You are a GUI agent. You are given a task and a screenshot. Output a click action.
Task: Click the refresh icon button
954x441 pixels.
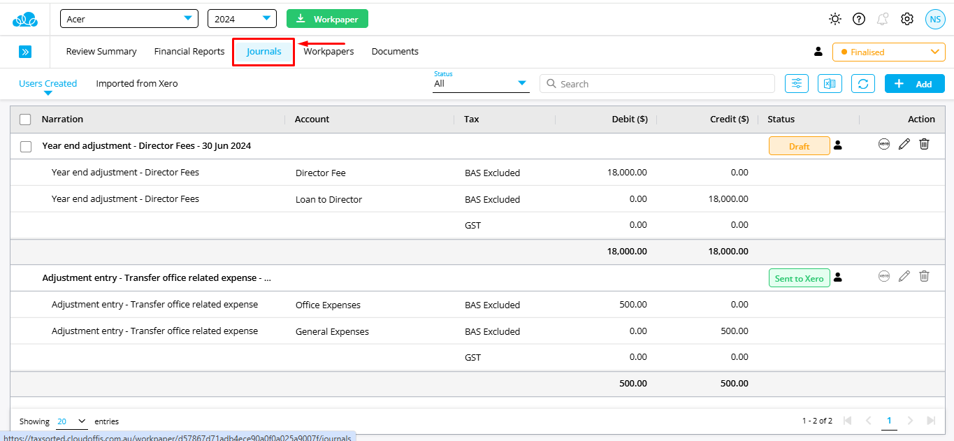863,84
